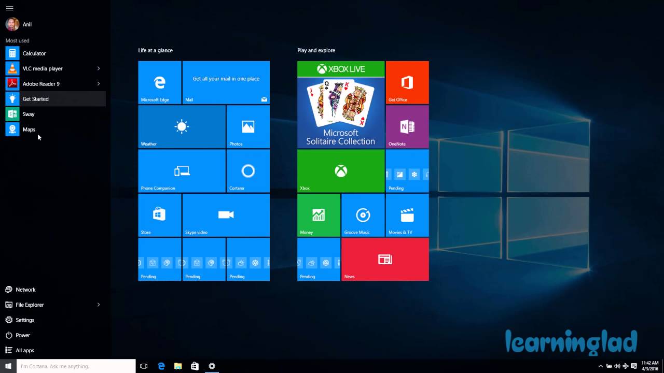Viewport: 664px width, 373px height.
Task: Expand Adobe Reader 9 jump list arrow
Action: [x=99, y=83]
